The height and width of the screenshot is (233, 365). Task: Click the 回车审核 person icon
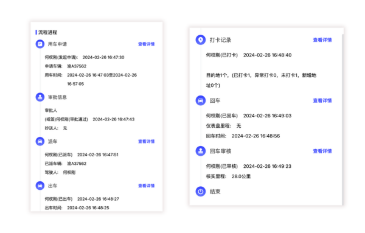point(200,151)
